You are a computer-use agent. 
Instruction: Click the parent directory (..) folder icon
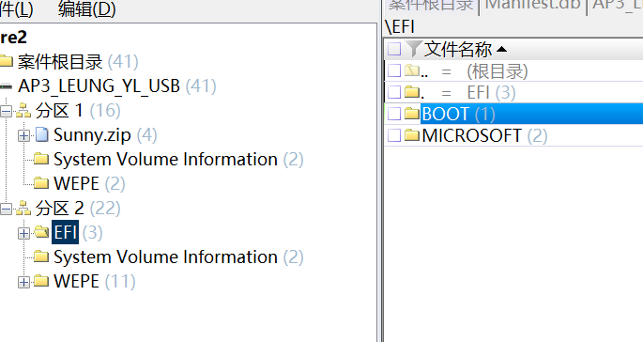pos(412,70)
